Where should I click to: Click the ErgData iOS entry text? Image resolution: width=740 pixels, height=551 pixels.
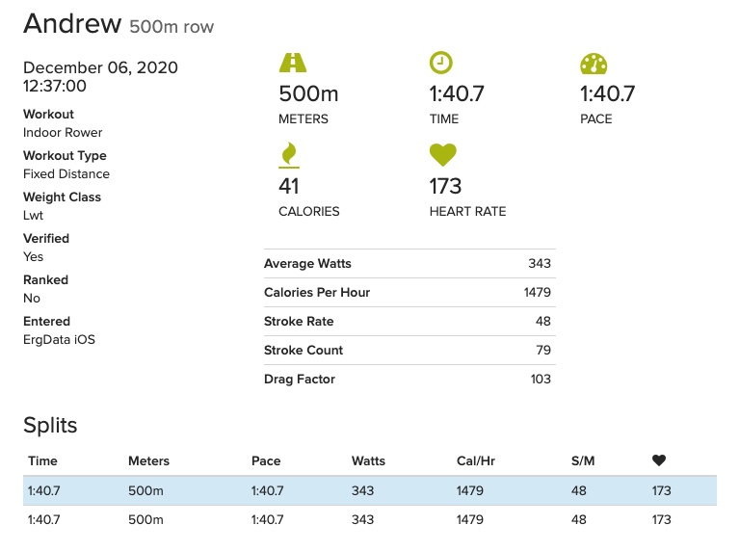(59, 339)
